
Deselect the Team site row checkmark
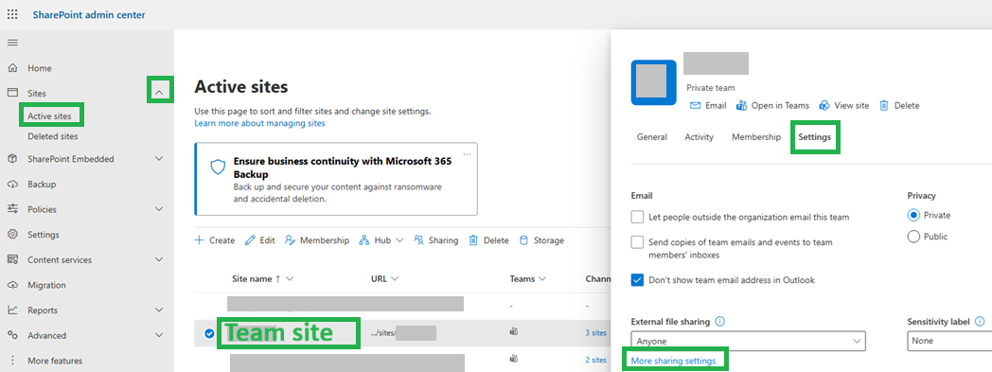[x=209, y=333]
